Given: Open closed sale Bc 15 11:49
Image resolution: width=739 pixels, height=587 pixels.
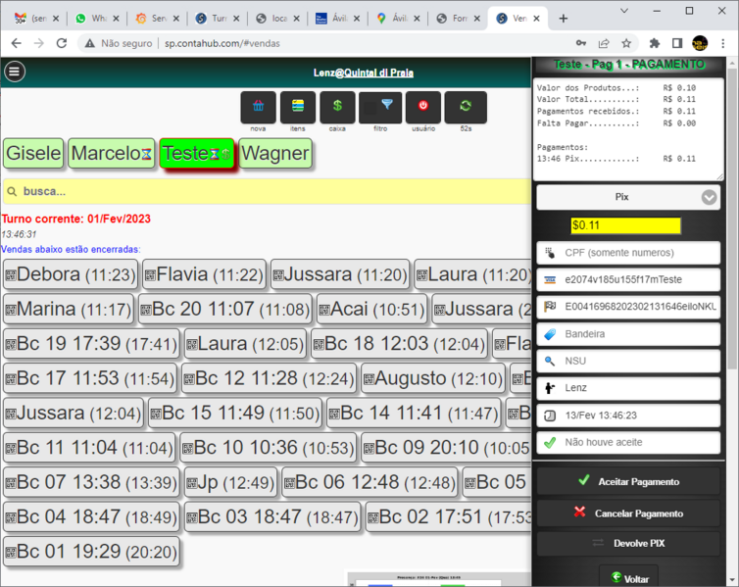Looking at the screenshot, I should [x=234, y=414].
